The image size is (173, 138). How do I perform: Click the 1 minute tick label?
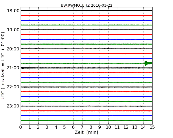coord(30,127)
